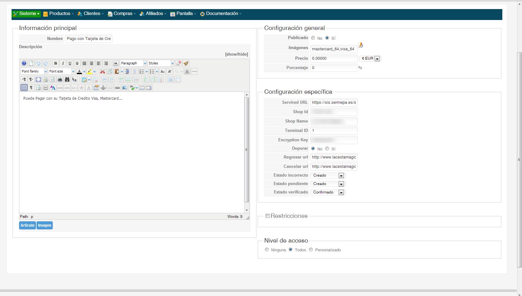Select Personalizado access level
The width and height of the screenshot is (522, 296).
pyautogui.click(x=311, y=250)
